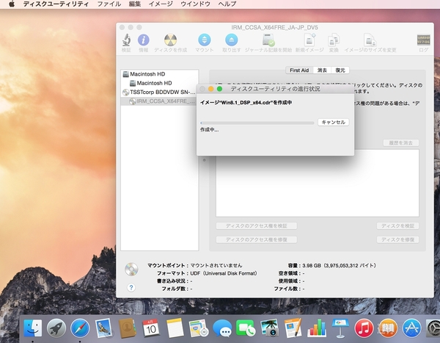
Task: Click the Resize Image (イメージのサイズを変更) icon
Action: tap(370, 40)
